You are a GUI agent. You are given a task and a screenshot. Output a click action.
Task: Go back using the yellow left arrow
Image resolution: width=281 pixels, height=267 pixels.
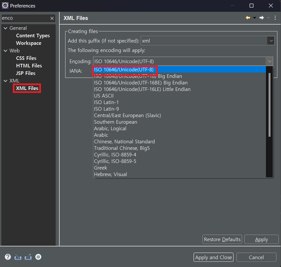tap(248, 18)
